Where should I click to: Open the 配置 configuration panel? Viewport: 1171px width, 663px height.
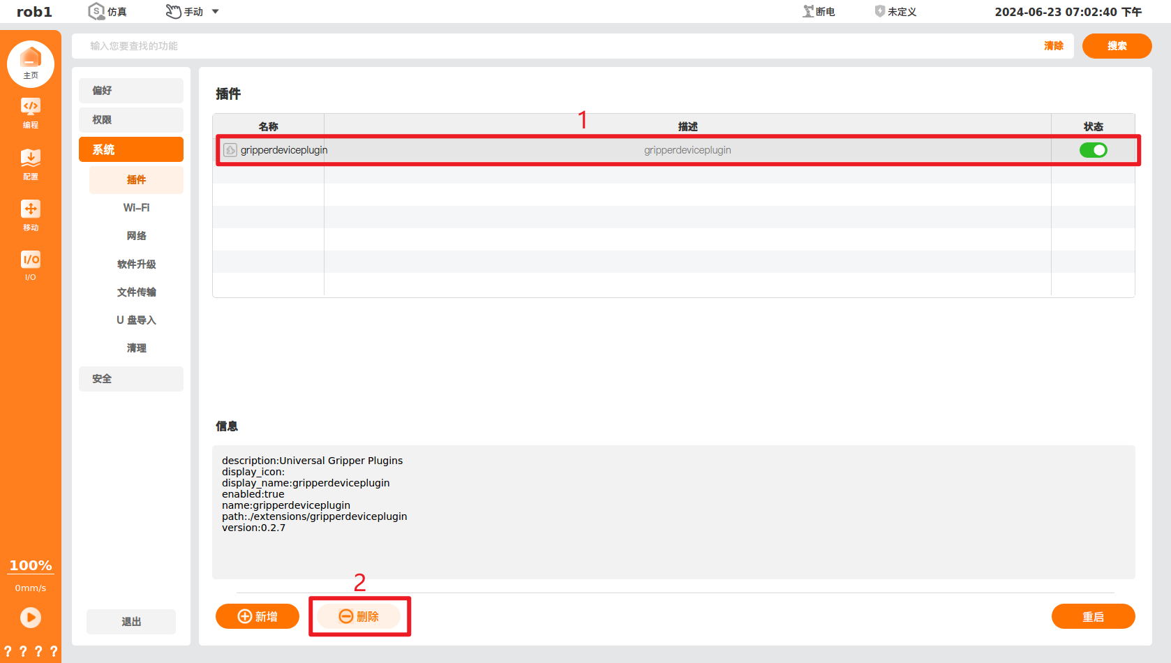coord(31,163)
